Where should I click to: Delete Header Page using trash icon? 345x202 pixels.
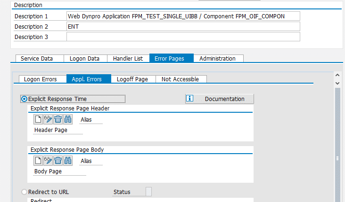[58, 119]
